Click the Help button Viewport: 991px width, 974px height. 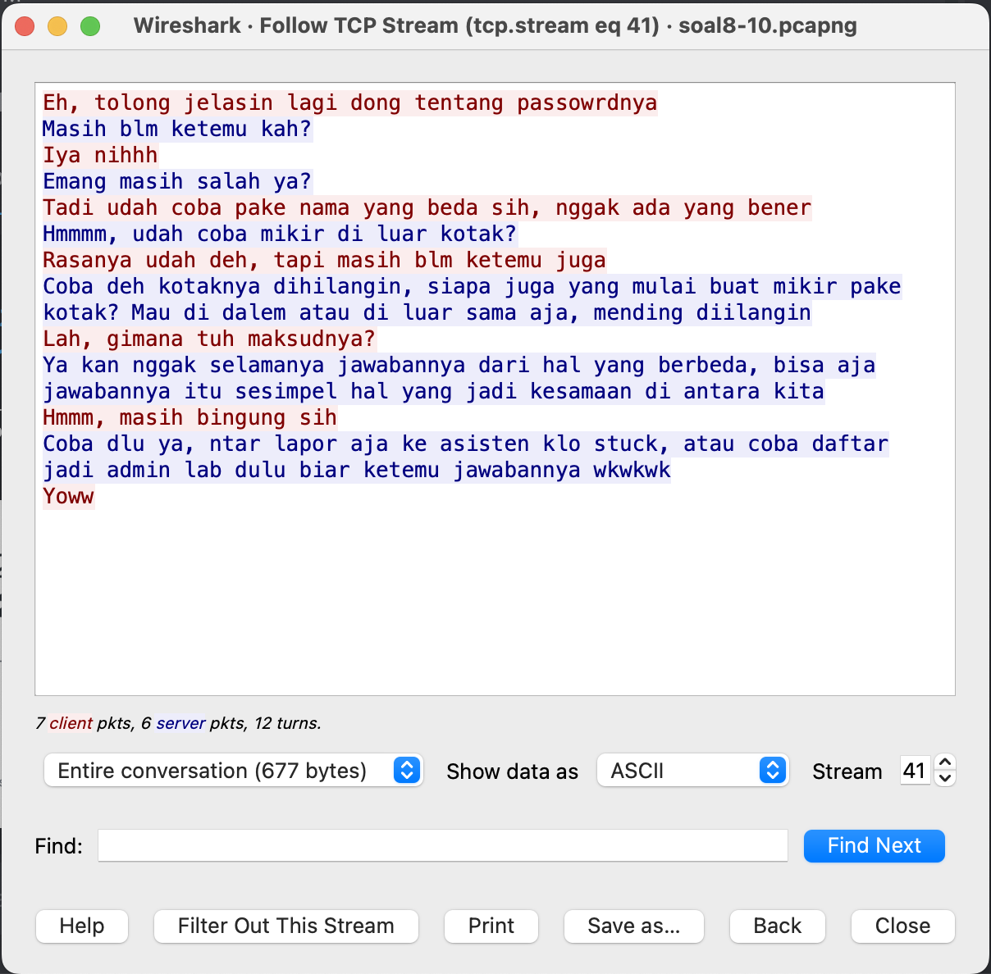(81, 926)
